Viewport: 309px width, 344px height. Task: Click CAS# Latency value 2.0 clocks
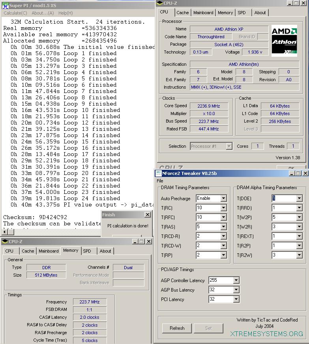90,317
